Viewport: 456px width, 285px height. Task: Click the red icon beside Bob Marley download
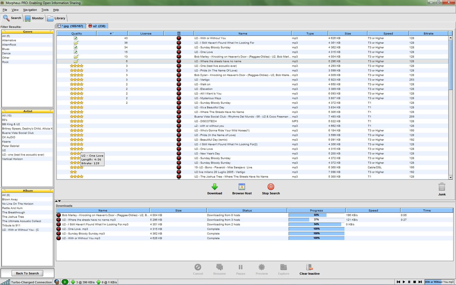click(59, 215)
